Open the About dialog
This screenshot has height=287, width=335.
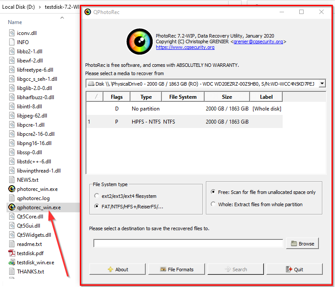click(117, 269)
